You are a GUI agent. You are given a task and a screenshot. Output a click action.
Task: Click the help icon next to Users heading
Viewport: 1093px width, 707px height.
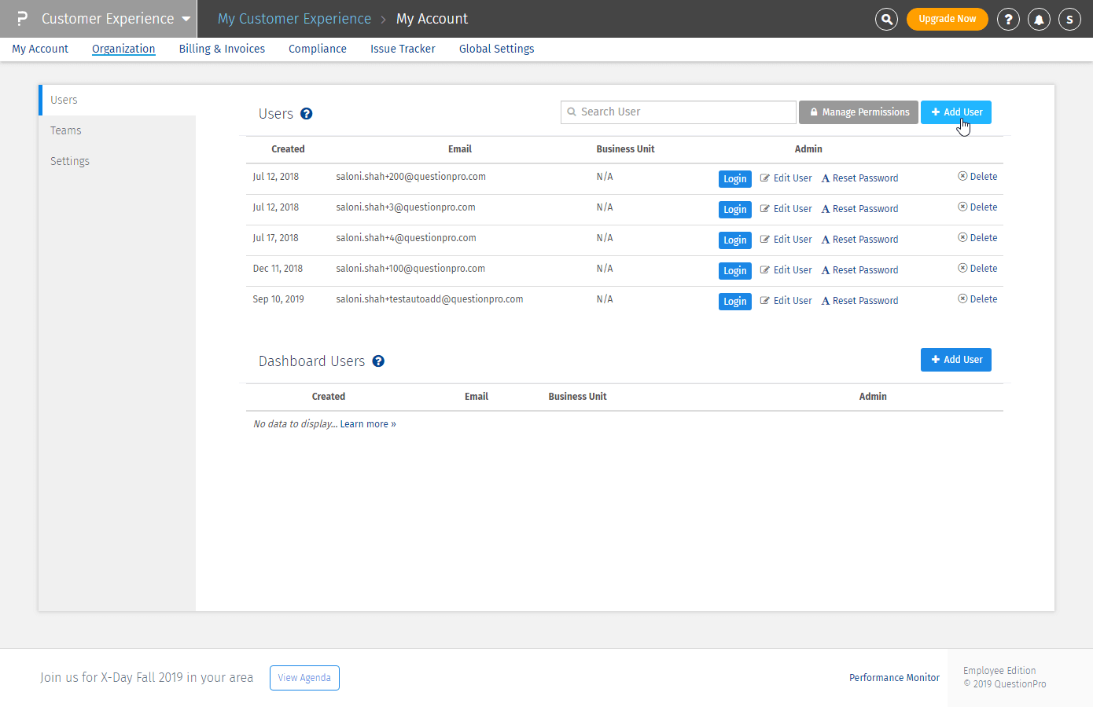(x=307, y=114)
